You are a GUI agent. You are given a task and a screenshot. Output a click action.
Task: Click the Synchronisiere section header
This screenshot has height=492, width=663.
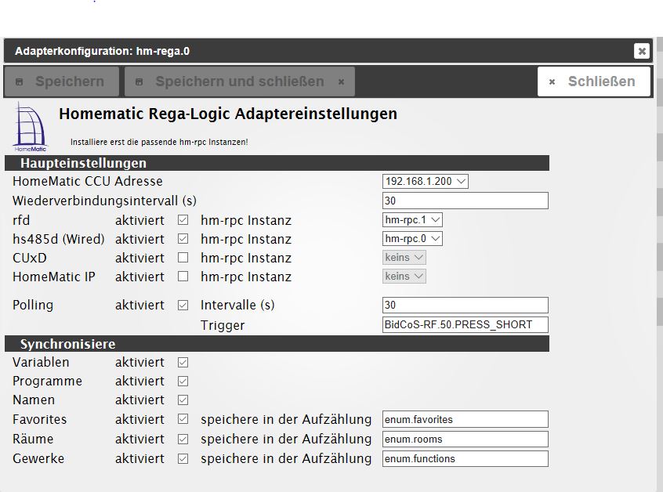(x=277, y=344)
